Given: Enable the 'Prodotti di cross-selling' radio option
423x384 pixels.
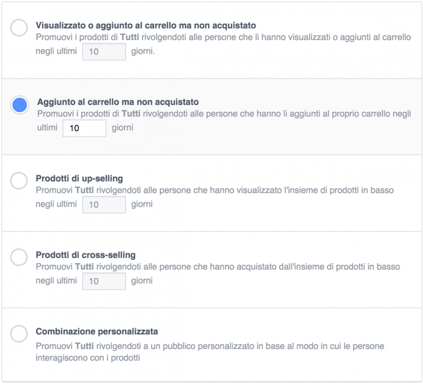Looking at the screenshot, I should pos(19,258).
